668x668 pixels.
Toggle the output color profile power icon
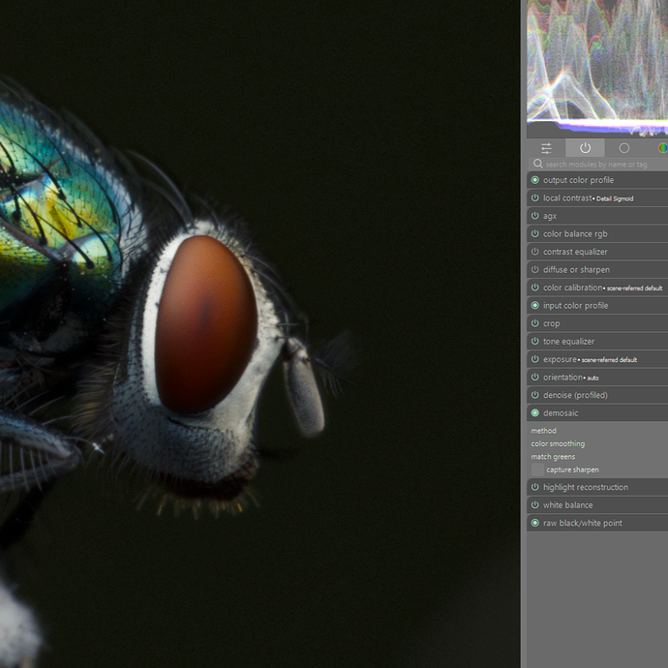pyautogui.click(x=535, y=180)
